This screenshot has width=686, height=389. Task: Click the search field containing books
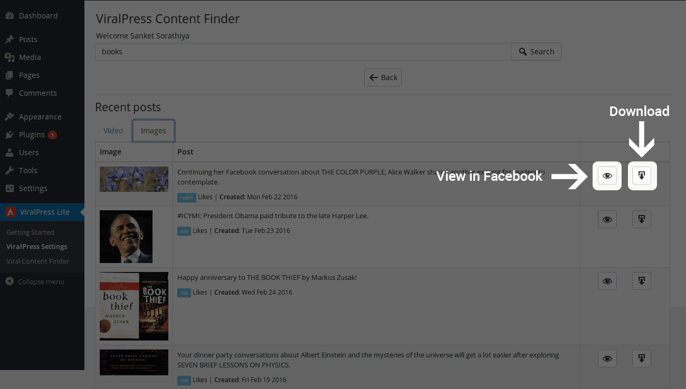point(303,52)
